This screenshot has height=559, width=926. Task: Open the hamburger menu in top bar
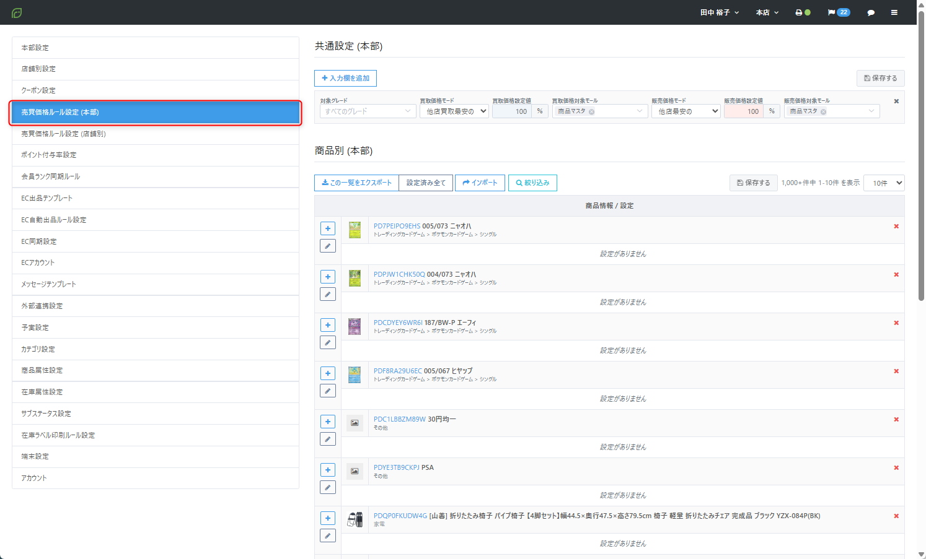(x=894, y=12)
